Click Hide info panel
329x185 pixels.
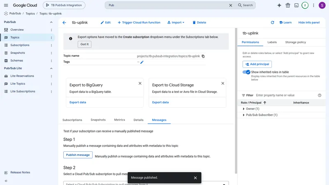coord(309,23)
